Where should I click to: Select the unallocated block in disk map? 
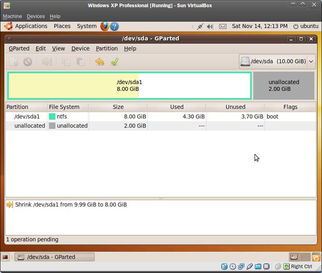tap(283, 86)
